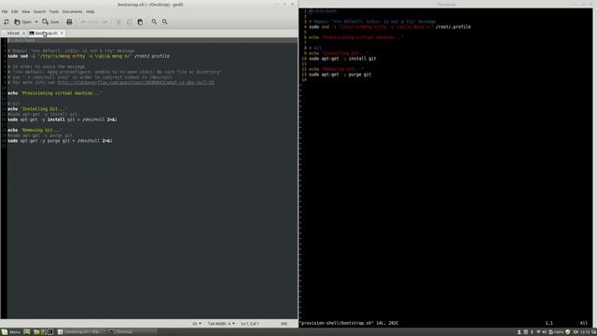Click the battery 100% indicator in tray

pyautogui.click(x=556, y=332)
